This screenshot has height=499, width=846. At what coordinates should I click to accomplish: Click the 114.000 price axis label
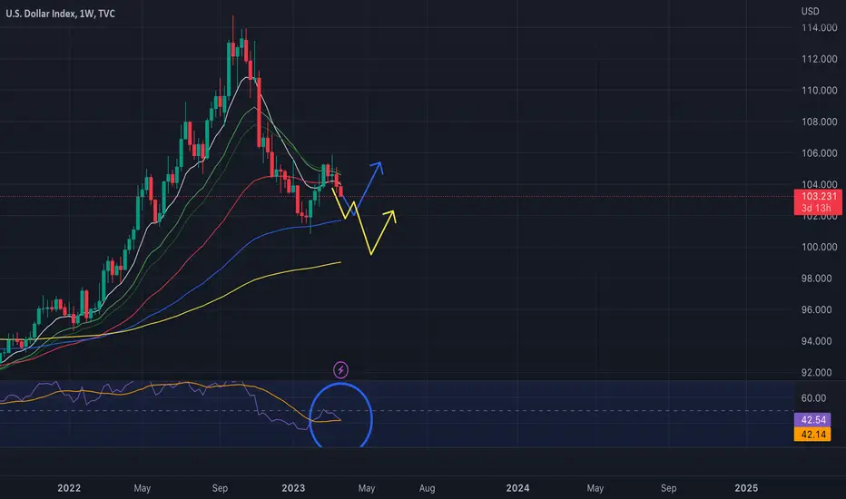click(819, 27)
